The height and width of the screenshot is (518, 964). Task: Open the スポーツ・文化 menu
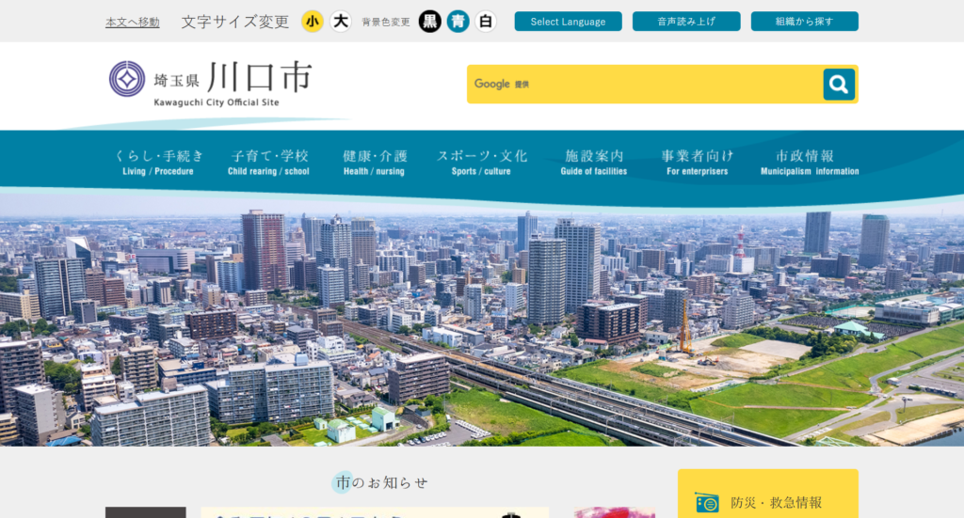click(x=481, y=162)
